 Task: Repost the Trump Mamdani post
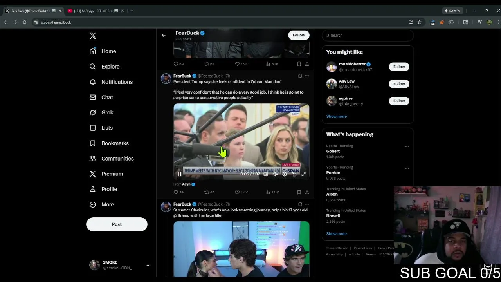click(209, 192)
